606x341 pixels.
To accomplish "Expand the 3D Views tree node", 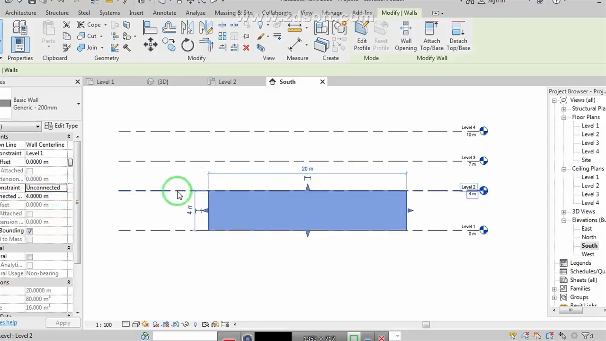I will 563,212.
